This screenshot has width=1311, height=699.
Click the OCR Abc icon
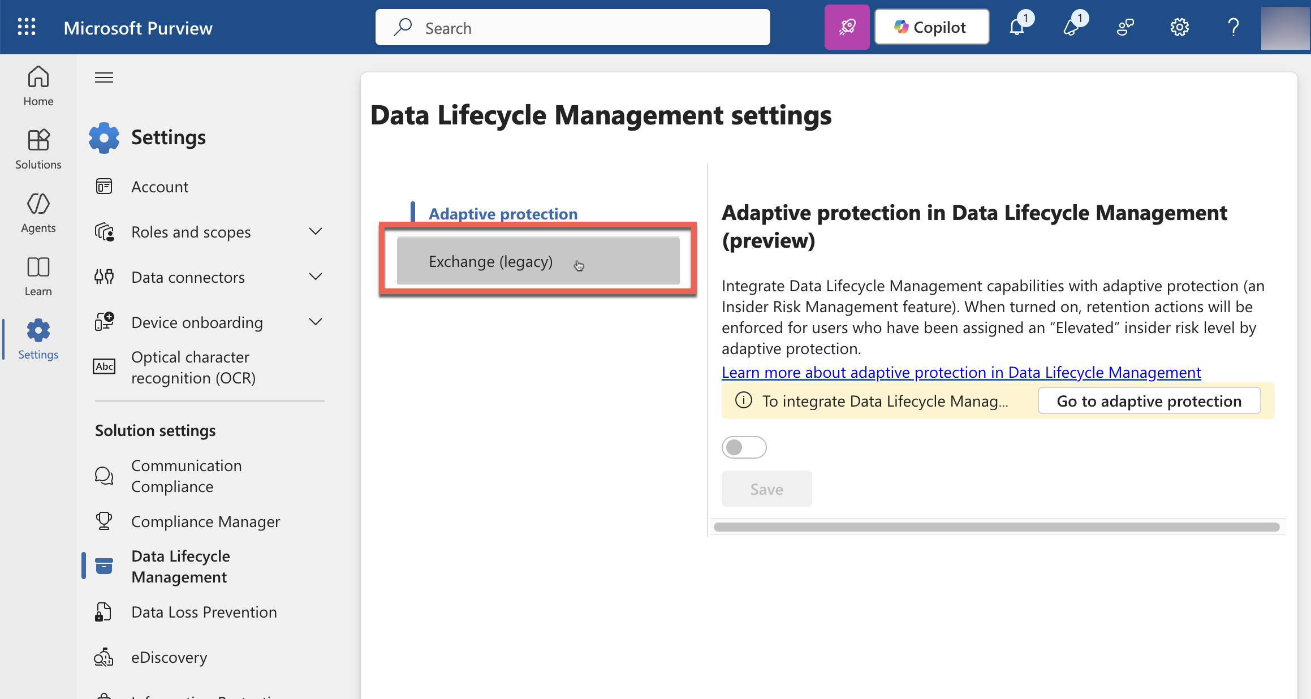[x=104, y=366]
